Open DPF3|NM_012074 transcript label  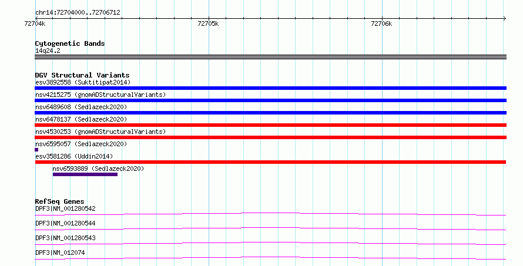coord(60,252)
